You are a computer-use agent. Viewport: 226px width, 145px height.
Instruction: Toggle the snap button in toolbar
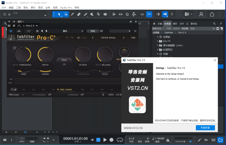tap(149, 14)
